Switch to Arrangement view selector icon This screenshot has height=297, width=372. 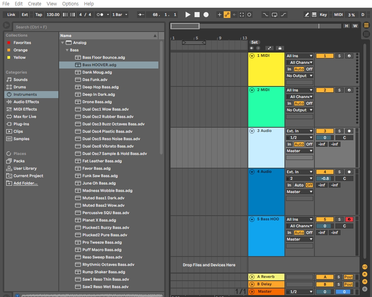(366, 25)
